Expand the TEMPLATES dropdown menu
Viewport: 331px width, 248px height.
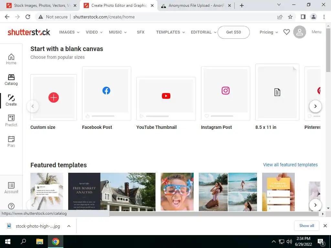point(170,32)
